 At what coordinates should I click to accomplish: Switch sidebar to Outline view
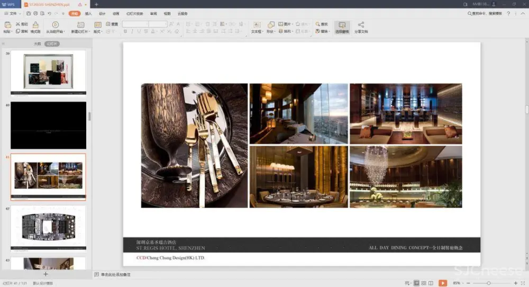pyautogui.click(x=37, y=44)
